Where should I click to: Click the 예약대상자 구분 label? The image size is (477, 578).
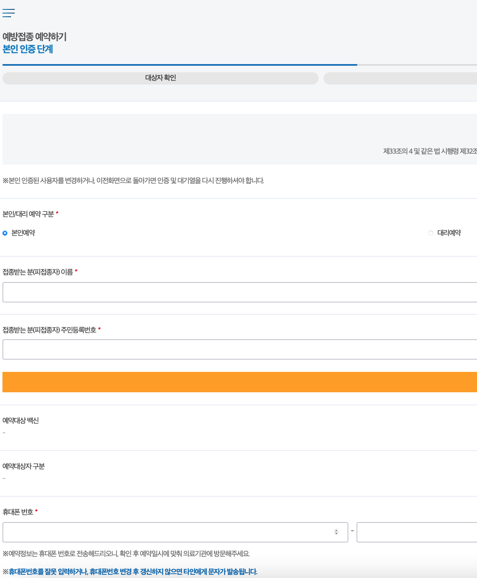tap(24, 466)
